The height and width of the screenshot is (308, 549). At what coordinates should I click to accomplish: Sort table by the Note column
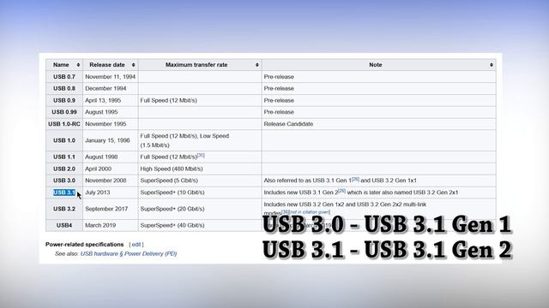pyautogui.click(x=492, y=65)
